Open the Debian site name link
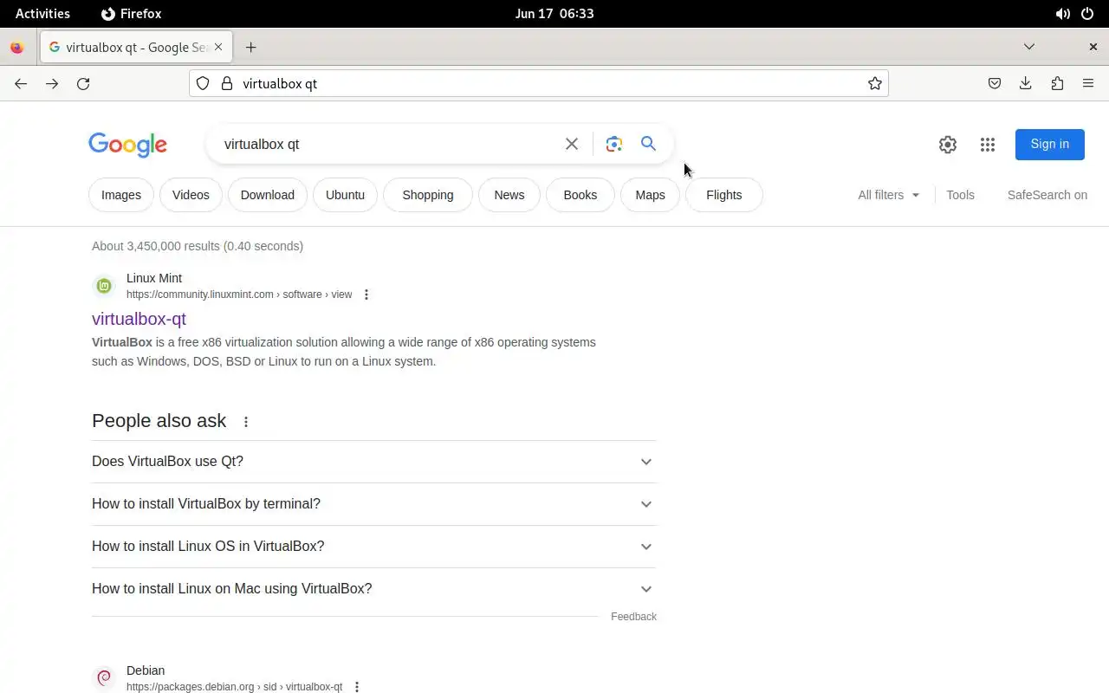 [x=146, y=670]
